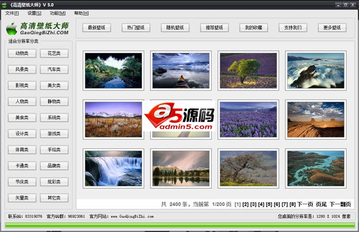
Task: Open the aerial turquoise river delta thumbnail
Action: 316,168
